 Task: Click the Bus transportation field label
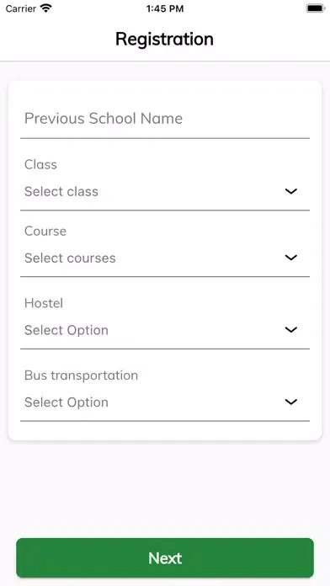pos(81,376)
